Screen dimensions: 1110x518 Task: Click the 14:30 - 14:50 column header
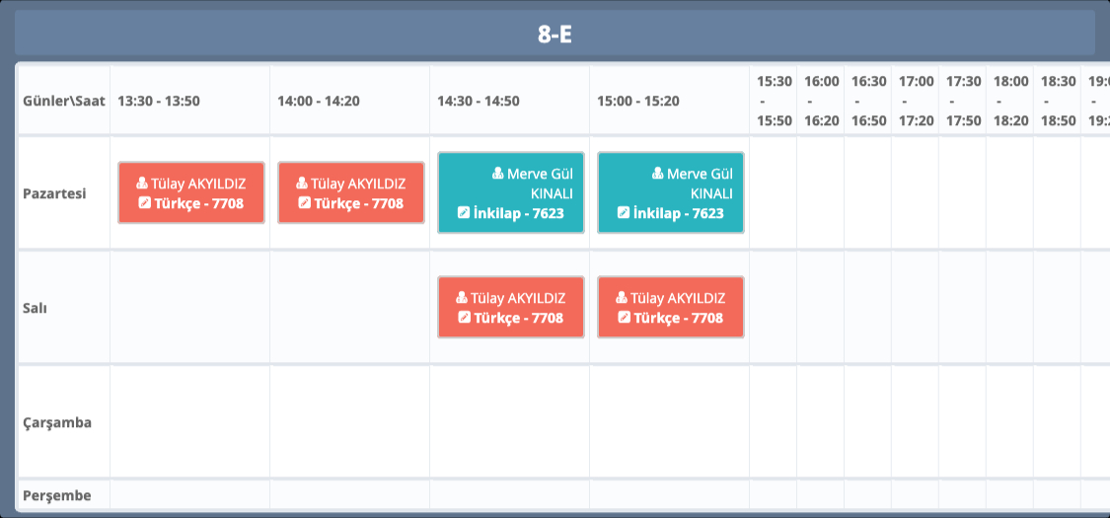[479, 101]
